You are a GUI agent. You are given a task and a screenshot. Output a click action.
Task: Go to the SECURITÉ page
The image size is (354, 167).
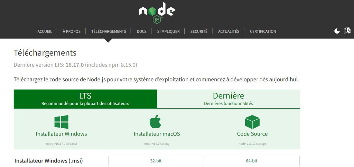pyautogui.click(x=199, y=31)
